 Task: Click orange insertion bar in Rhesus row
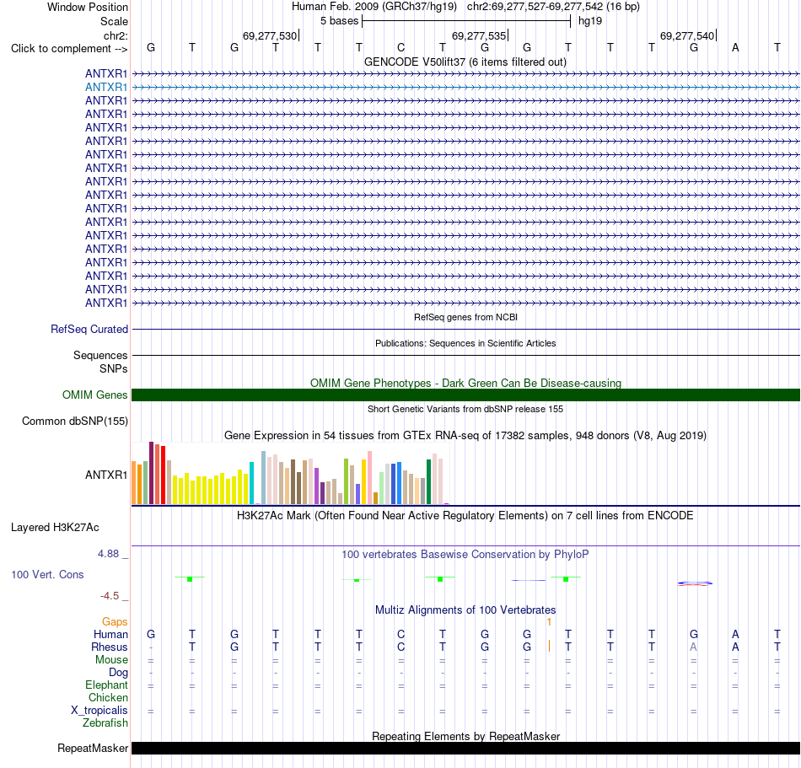pyautogui.click(x=549, y=646)
